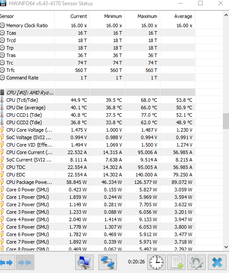229x273 pixels.
Task: Select the Core 7 Power (SMU) label
Action: pos(28,242)
